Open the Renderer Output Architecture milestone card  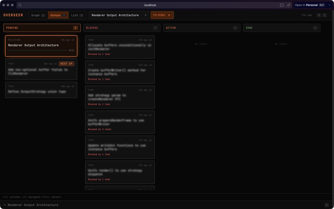coord(41,46)
